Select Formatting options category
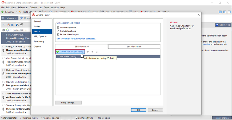Screen dimensions: 232x120 (42, 42)
